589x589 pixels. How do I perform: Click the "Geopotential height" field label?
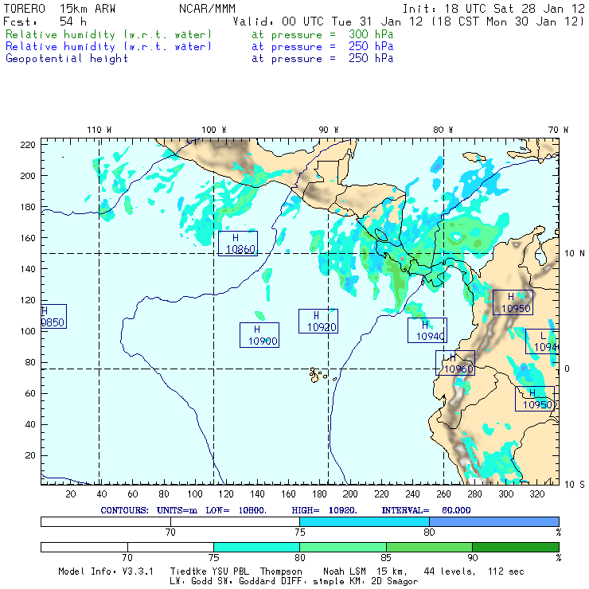(67, 59)
